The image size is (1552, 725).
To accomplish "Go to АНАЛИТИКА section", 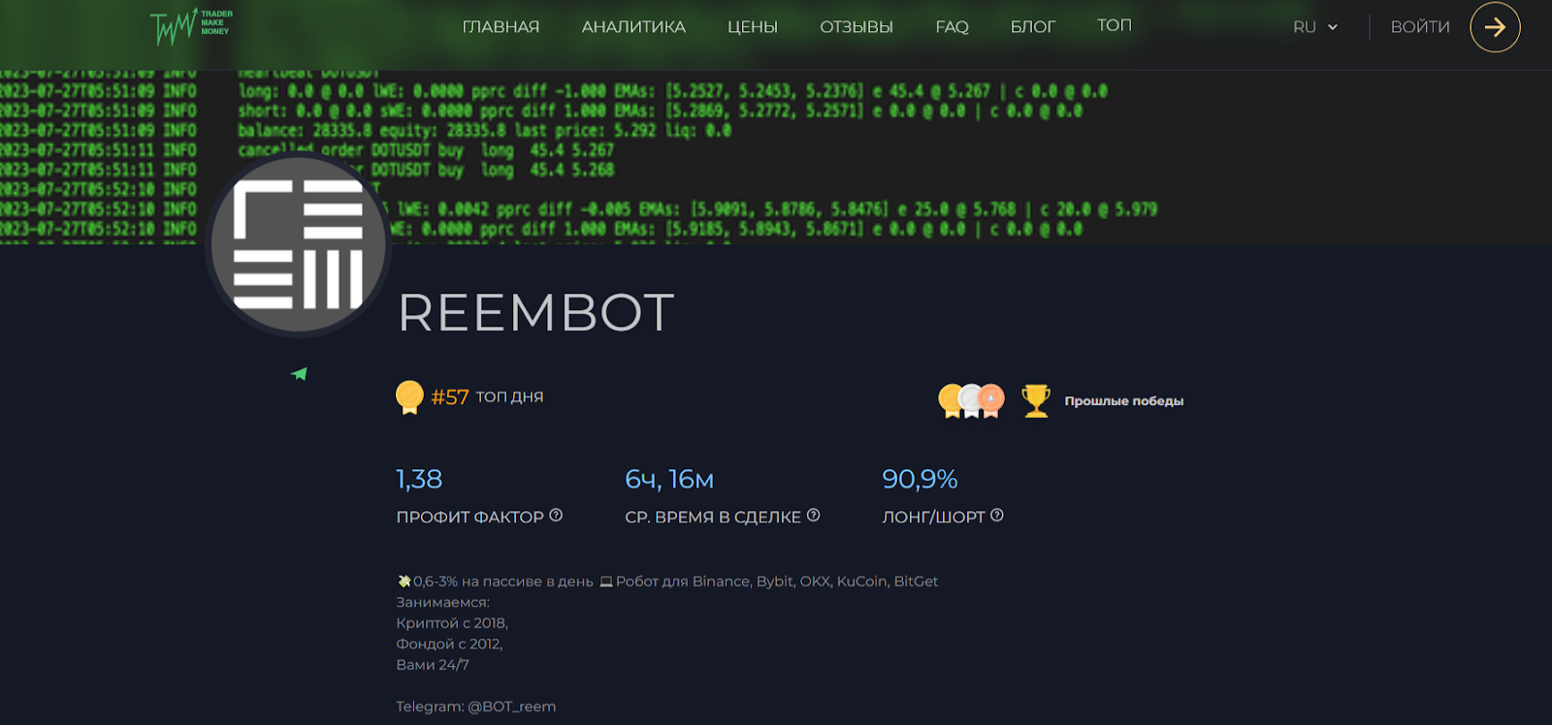I will click(x=633, y=27).
